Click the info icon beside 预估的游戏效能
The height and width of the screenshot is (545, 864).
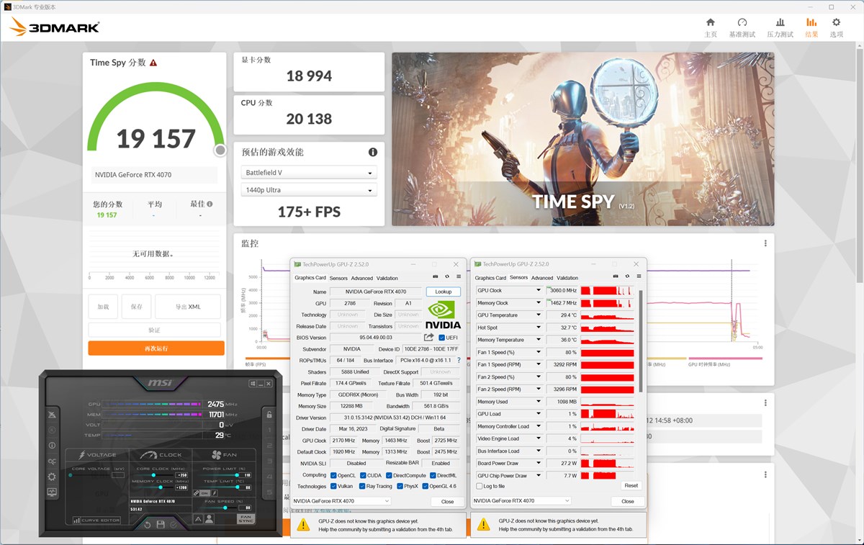coord(373,152)
